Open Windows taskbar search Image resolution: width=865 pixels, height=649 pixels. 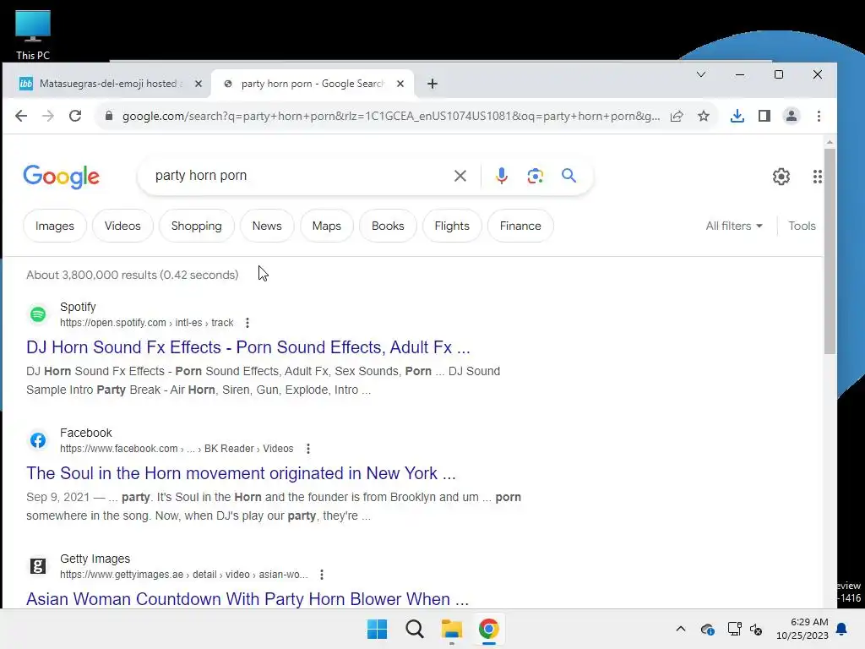click(x=414, y=629)
